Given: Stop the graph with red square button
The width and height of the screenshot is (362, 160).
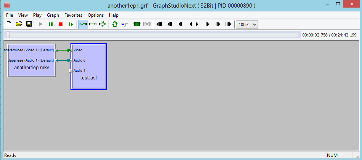Looking at the screenshot, I should tap(61, 24).
